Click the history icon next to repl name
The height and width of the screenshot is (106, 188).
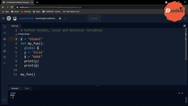tap(65, 18)
